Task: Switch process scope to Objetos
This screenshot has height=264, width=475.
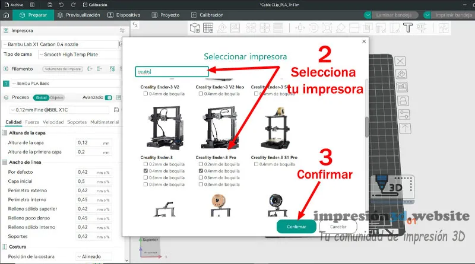Action: pyautogui.click(x=56, y=97)
